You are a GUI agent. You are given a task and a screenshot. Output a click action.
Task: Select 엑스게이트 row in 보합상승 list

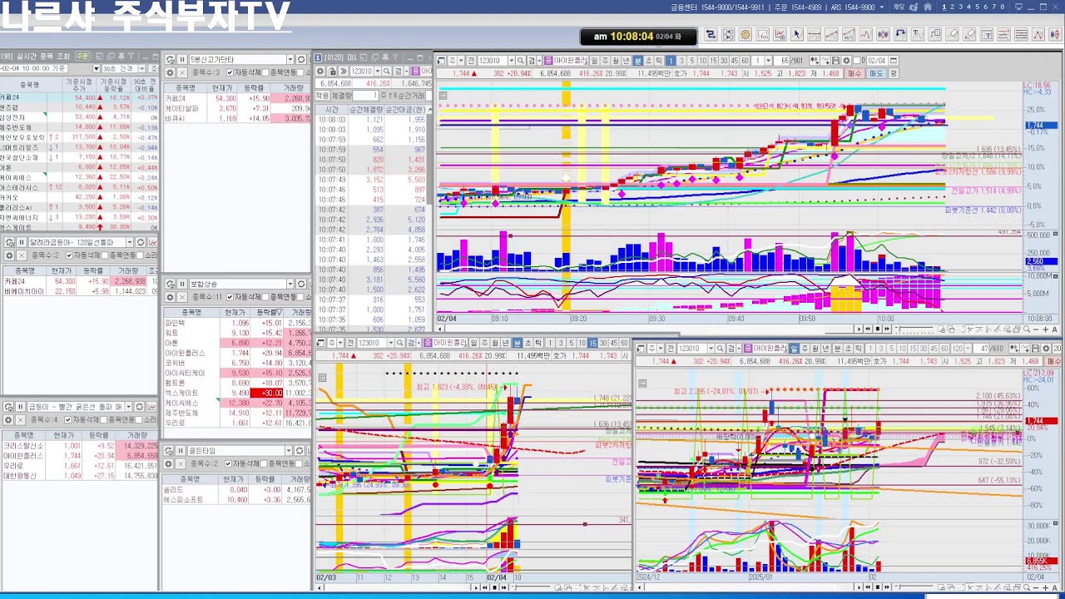click(237, 393)
